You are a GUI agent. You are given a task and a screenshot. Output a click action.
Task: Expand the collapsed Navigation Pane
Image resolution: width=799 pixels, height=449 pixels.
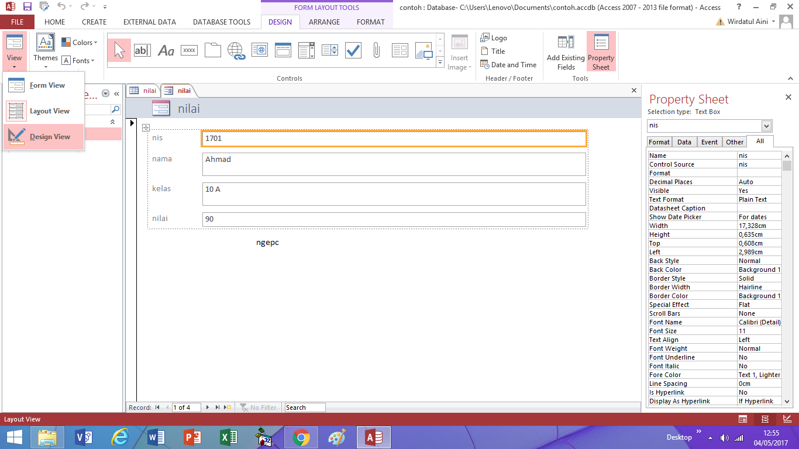coord(116,92)
